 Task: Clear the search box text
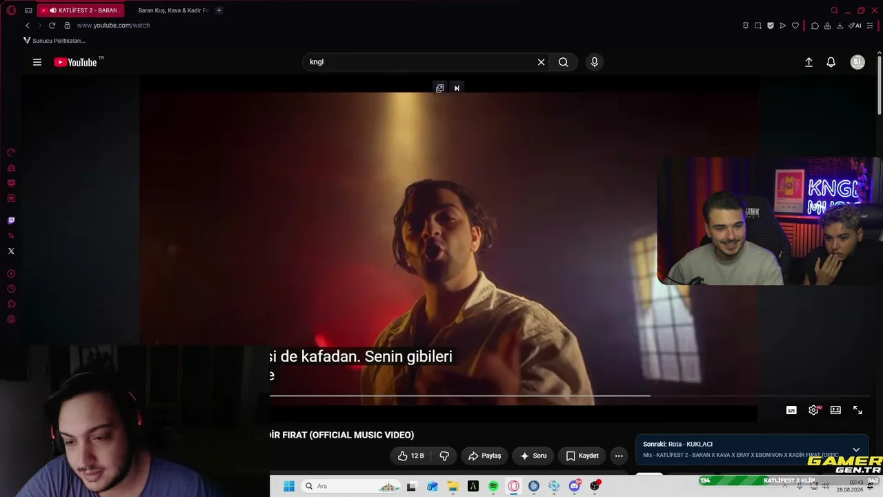tap(542, 62)
